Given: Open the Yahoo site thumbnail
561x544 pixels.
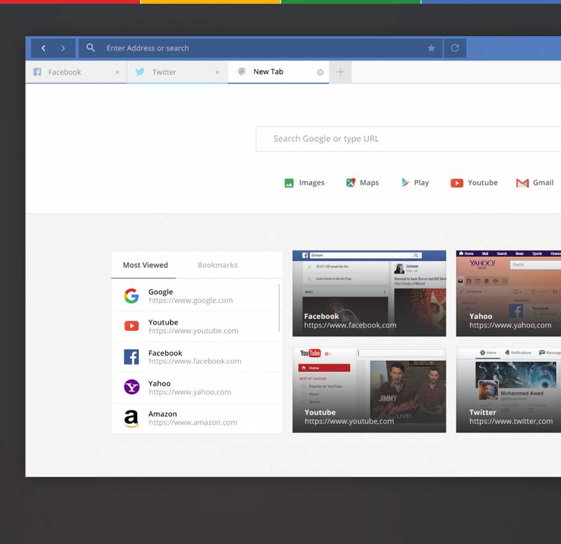Looking at the screenshot, I should [x=509, y=293].
